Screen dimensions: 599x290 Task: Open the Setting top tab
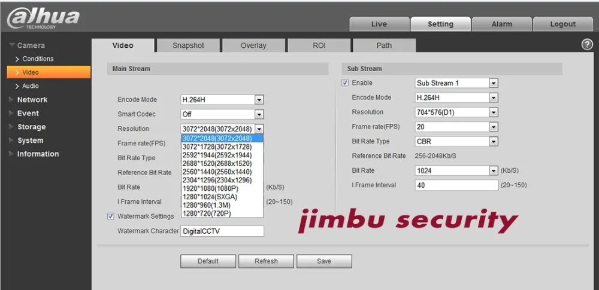[x=440, y=24]
